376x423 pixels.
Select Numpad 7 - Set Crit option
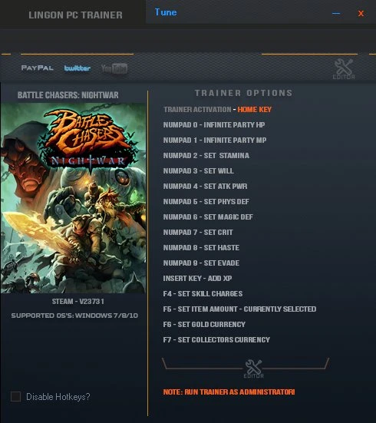[198, 233]
